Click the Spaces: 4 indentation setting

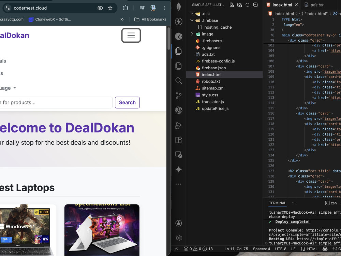tap(262, 249)
